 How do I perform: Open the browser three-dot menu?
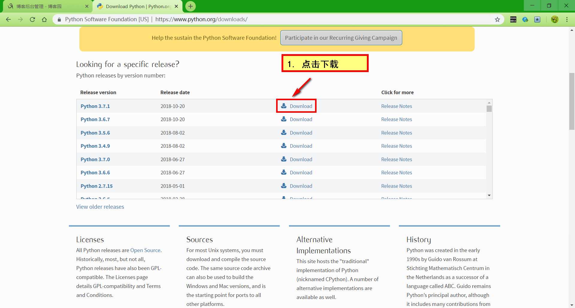coord(567,19)
